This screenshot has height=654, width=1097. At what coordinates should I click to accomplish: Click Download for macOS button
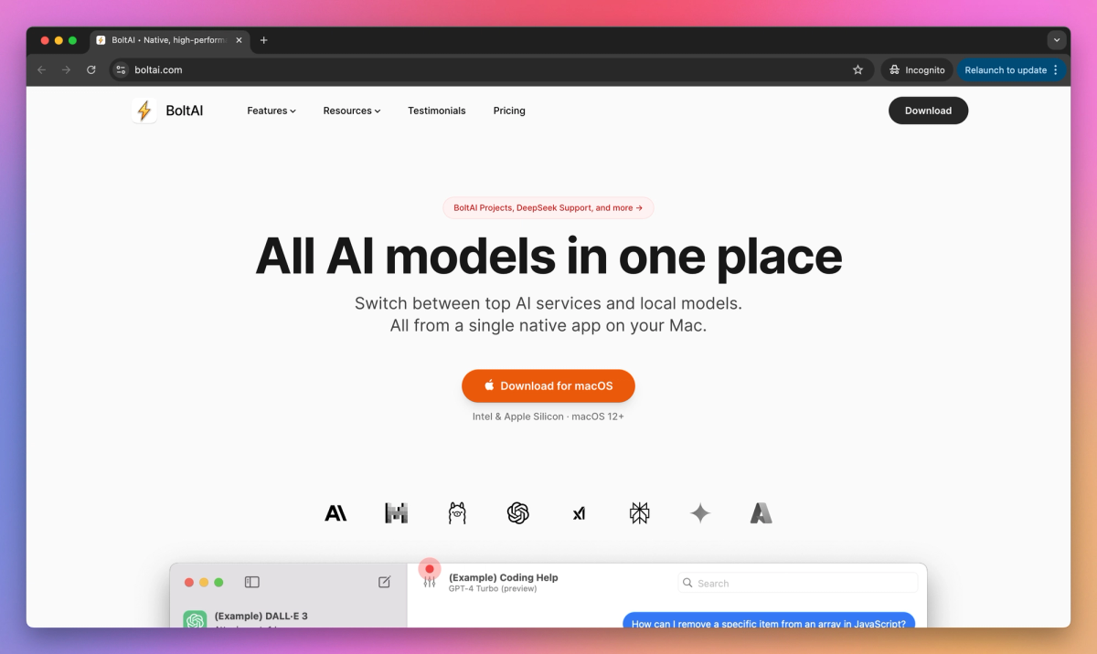click(x=548, y=385)
